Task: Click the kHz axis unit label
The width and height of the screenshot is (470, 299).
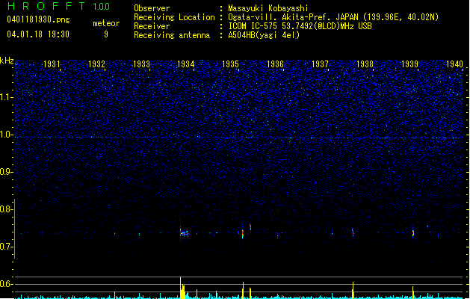Action: [x=7, y=61]
